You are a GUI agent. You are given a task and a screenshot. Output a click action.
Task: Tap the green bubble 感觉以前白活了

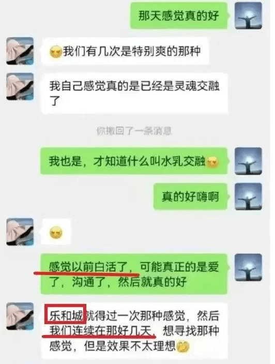pyautogui.click(x=134, y=274)
